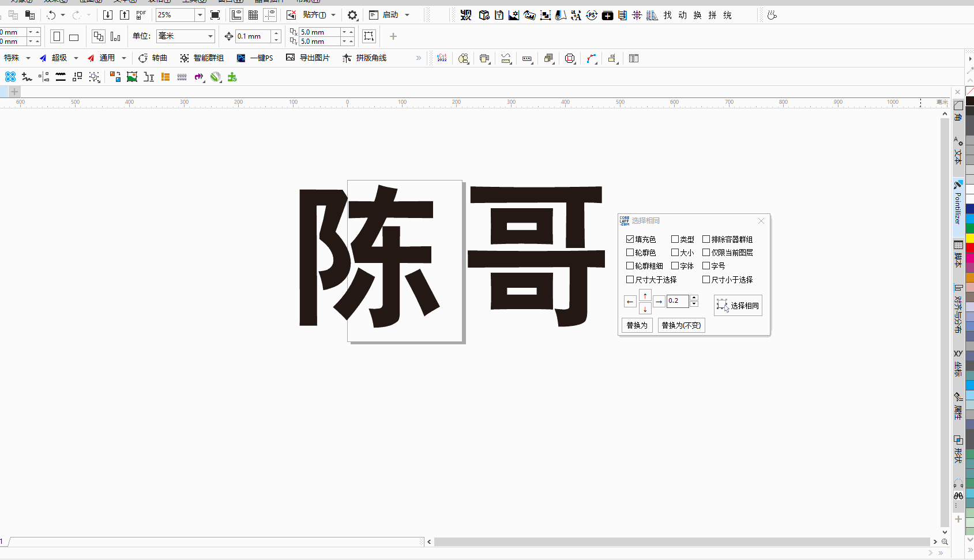Click the 0.2 value field in 选择相同 dialog

pyautogui.click(x=678, y=300)
